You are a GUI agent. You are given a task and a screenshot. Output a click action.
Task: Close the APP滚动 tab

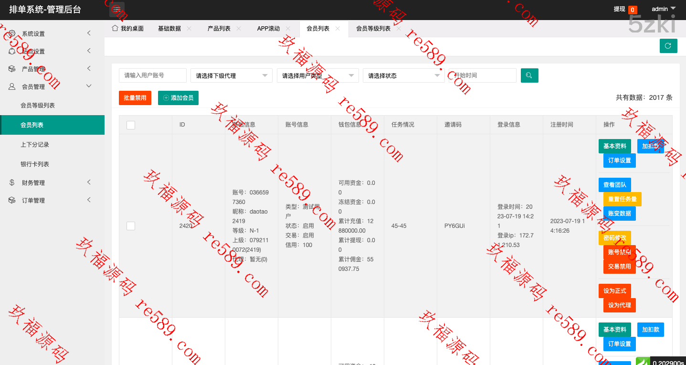click(288, 29)
